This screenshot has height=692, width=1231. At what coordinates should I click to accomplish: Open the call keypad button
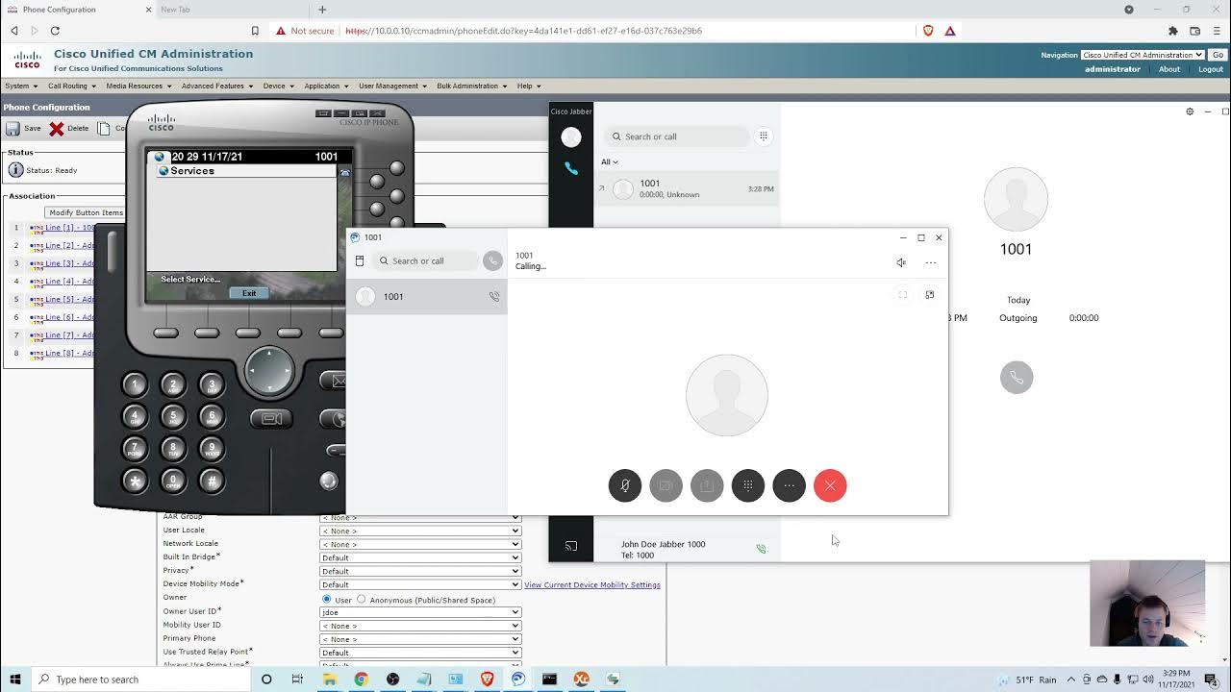[x=748, y=485]
